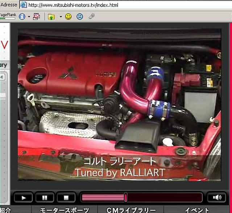232x213 pixels.
Task: Click the Internet Explorer page icon in address bar
Action: pyautogui.click(x=23, y=5)
